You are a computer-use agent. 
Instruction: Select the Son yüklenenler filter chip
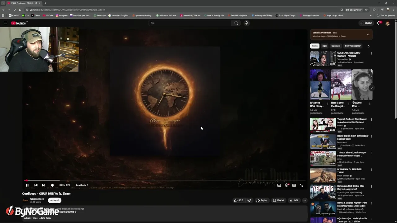pos(353,46)
